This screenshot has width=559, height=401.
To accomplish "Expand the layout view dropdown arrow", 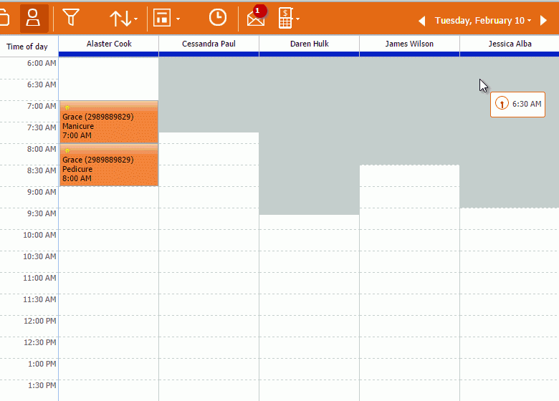I will 178,19.
